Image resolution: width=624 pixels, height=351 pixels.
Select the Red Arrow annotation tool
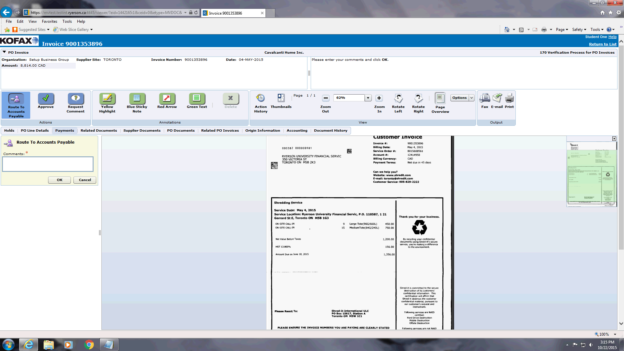(167, 98)
